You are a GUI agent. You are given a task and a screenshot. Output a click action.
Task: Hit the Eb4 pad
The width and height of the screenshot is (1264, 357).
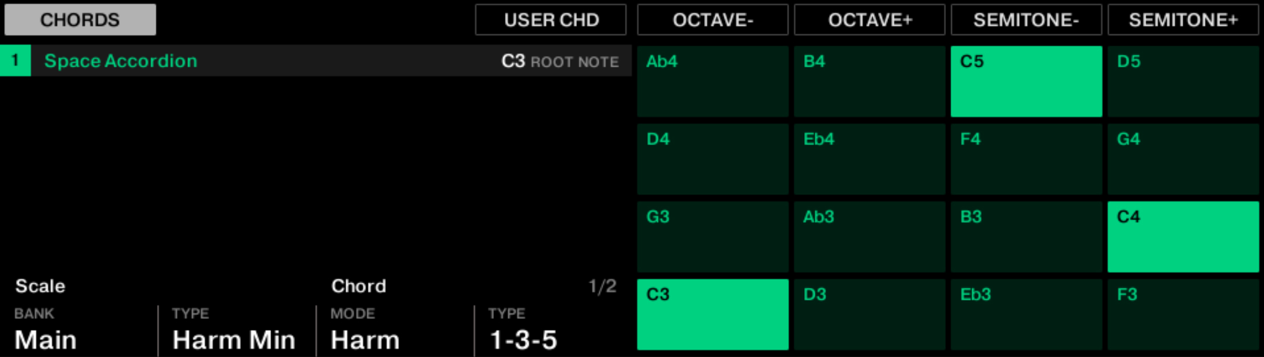(x=870, y=159)
